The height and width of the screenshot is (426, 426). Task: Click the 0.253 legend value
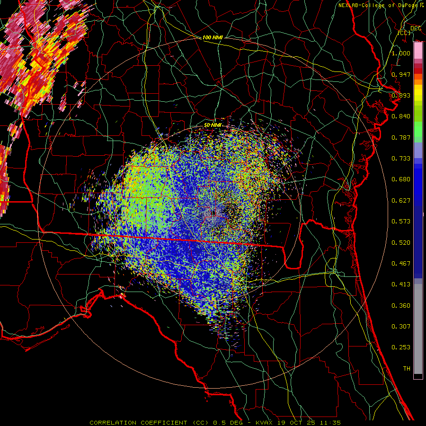pos(401,347)
